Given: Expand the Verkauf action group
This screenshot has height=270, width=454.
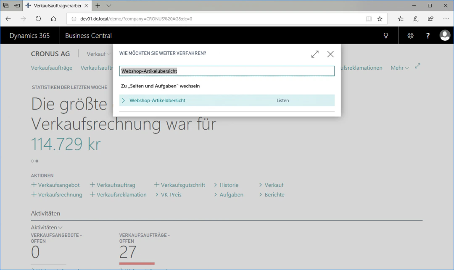Looking at the screenshot, I should [x=271, y=185].
